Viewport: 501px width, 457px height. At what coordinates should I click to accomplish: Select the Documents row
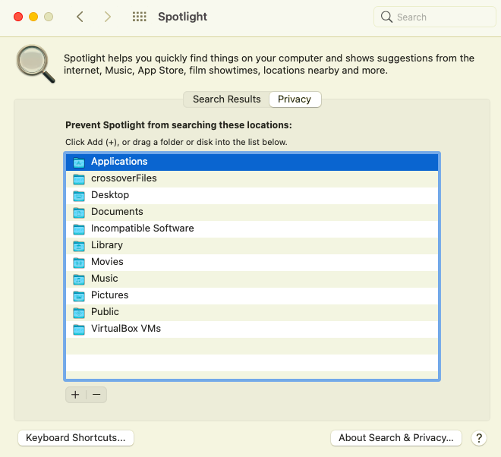point(252,213)
